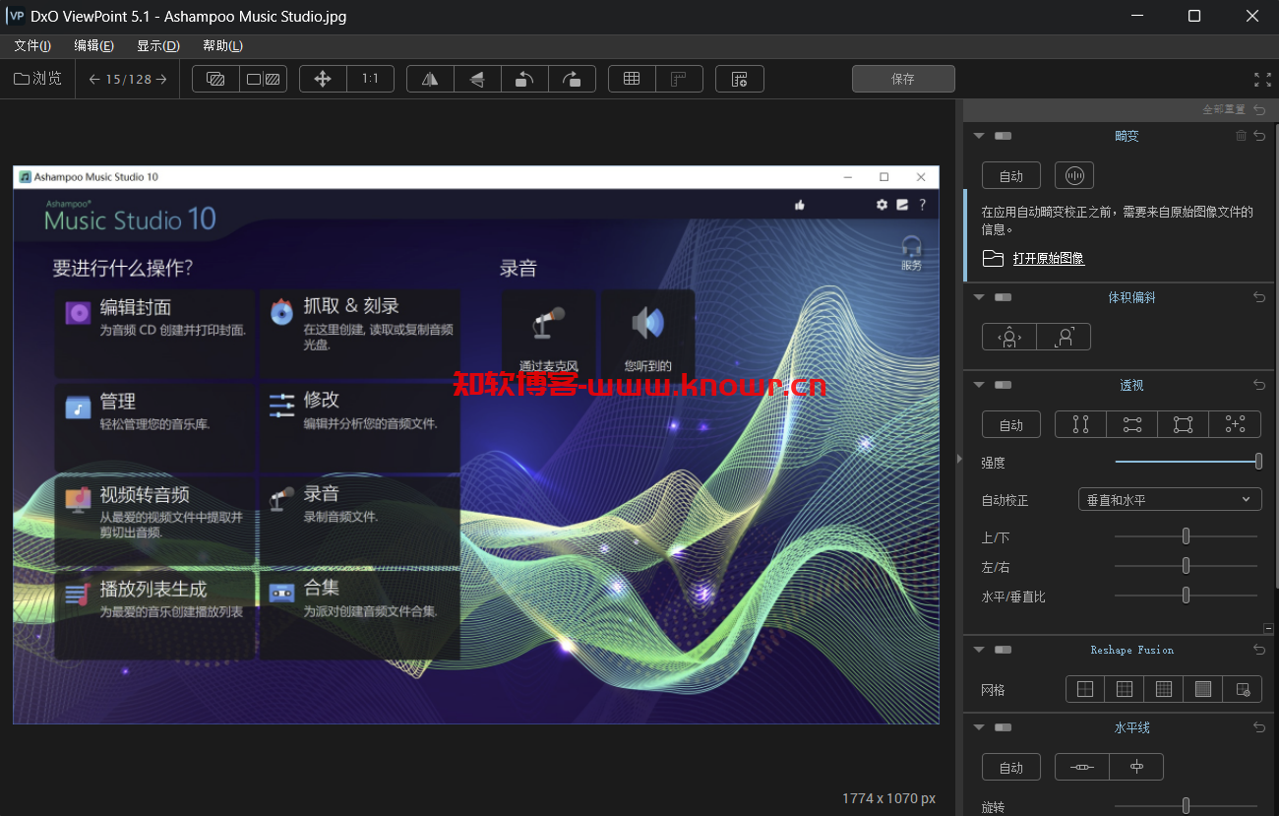This screenshot has width=1279, height=816.
Task: Click the Ashampoo Music Studio image preview
Action: click(x=476, y=445)
